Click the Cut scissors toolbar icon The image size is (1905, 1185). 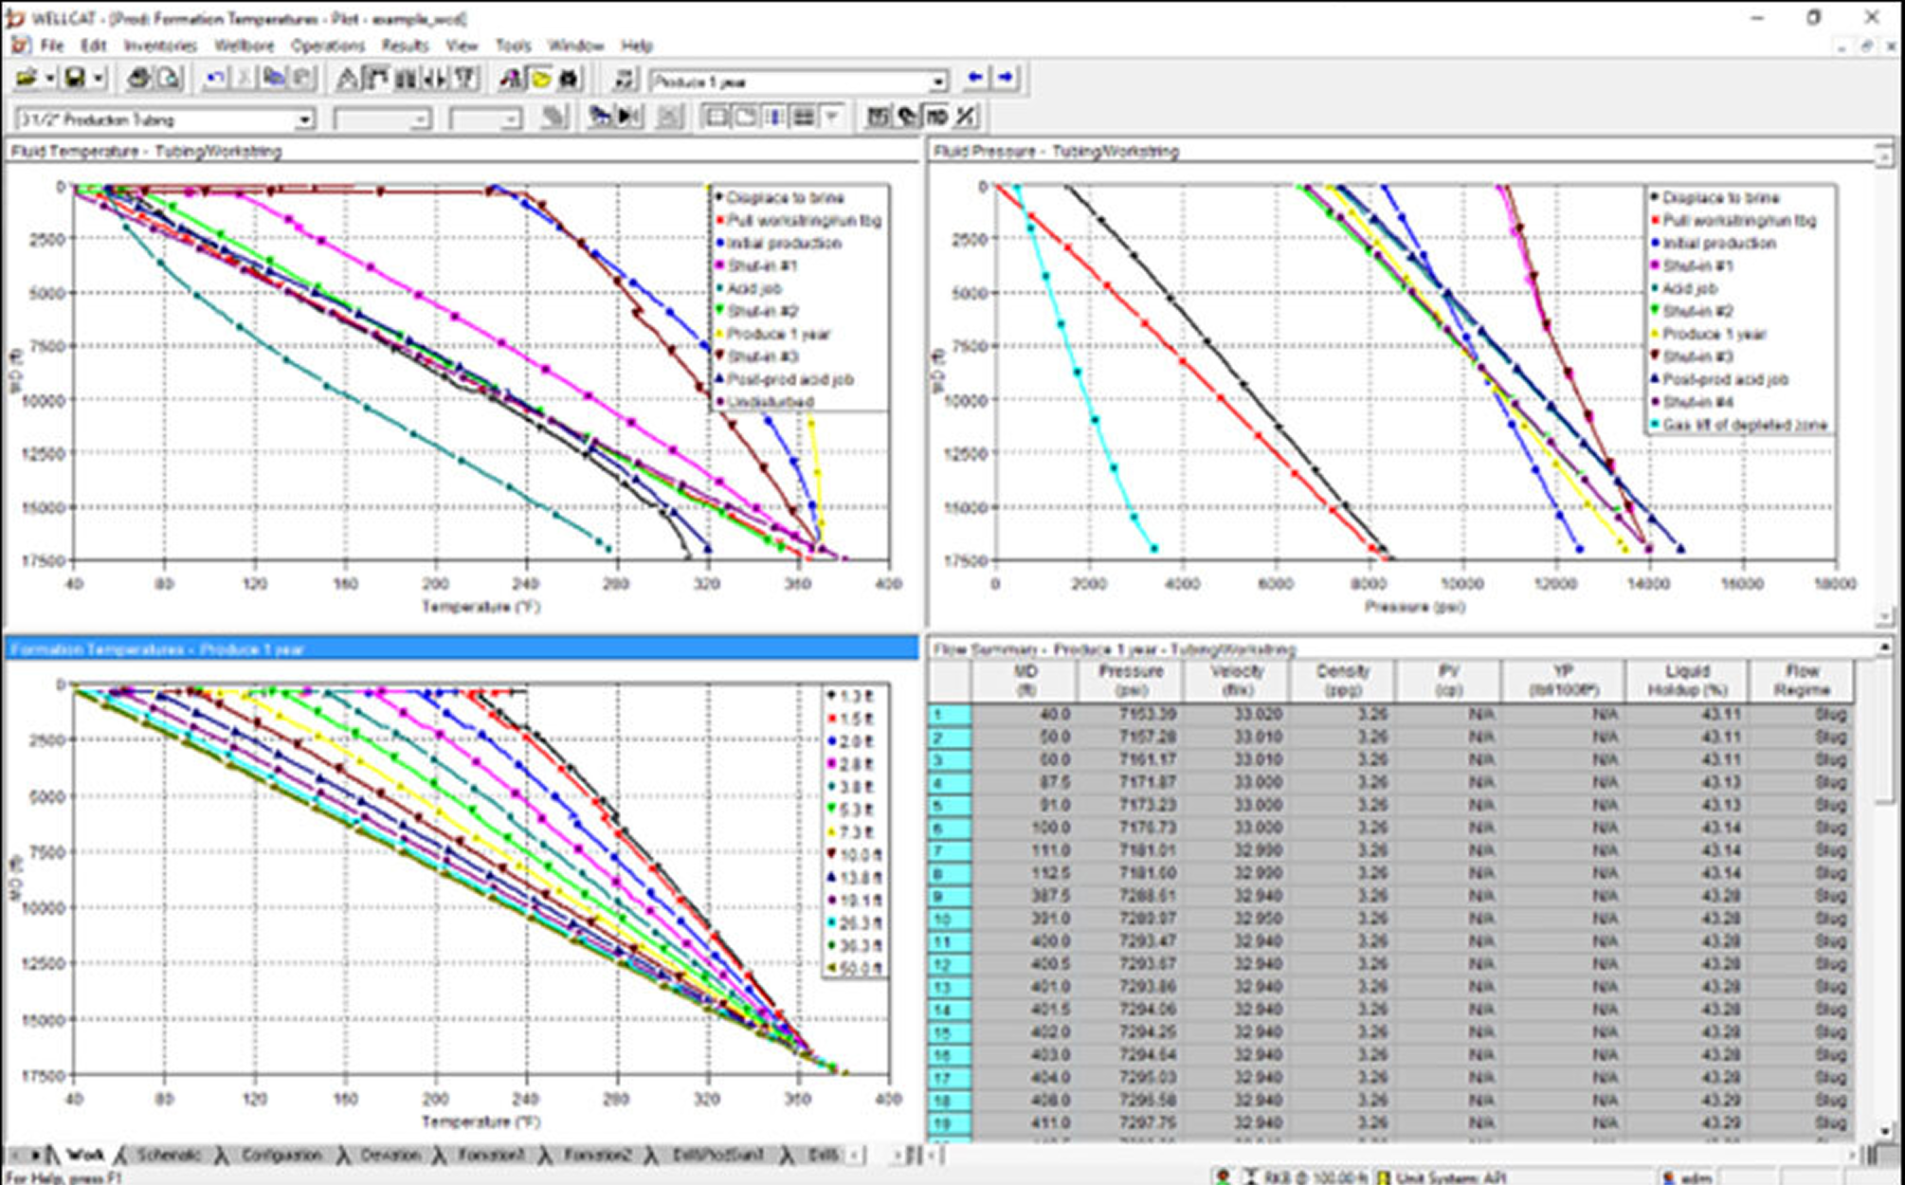pos(245,79)
